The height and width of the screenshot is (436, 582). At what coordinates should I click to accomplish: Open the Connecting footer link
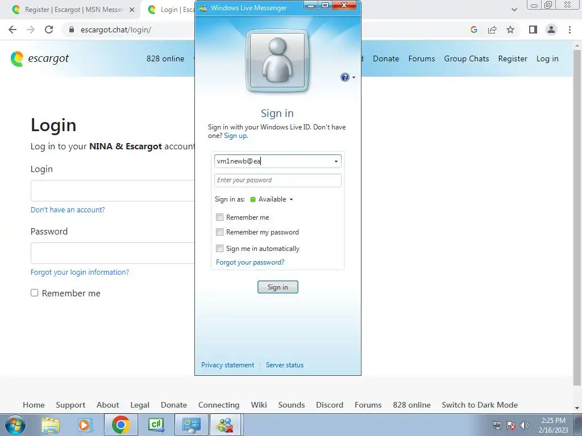[219, 405]
